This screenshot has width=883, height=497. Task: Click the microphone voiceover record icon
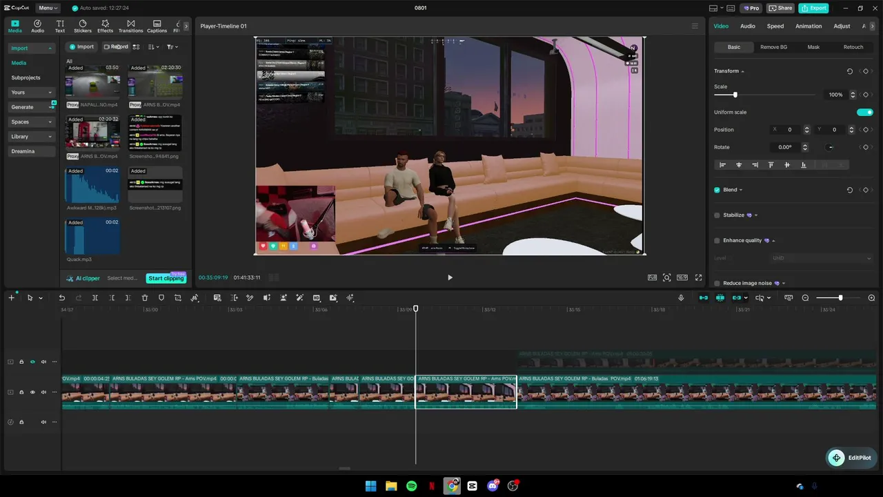click(681, 298)
